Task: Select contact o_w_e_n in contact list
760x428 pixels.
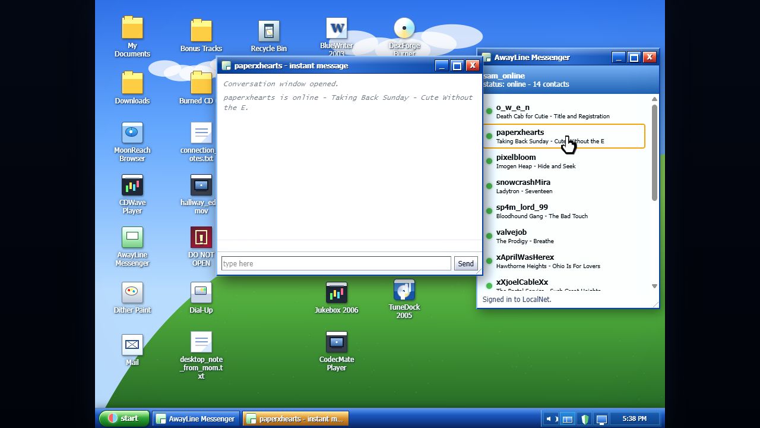Action: (x=564, y=111)
